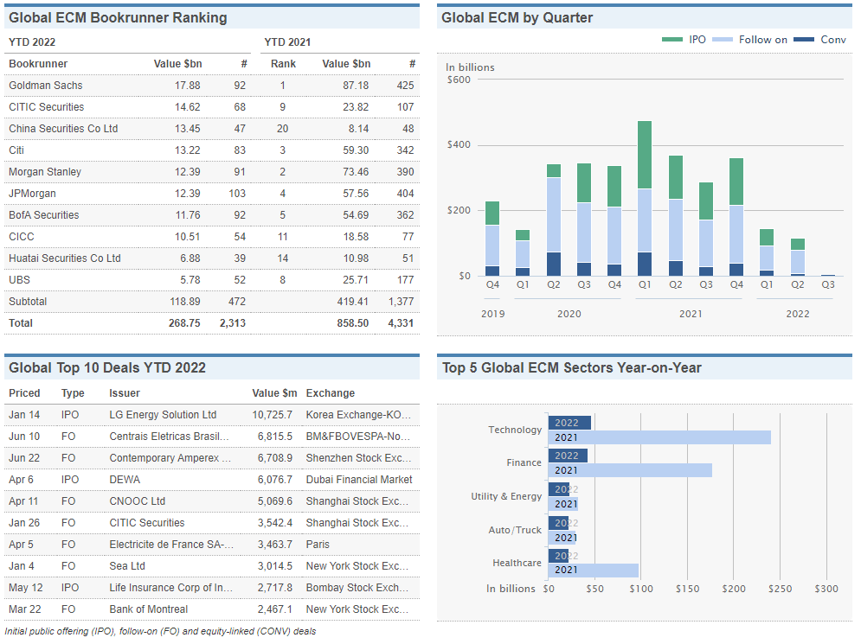Click Electricite de France SA issuer
The image size is (861, 644).
171,545
